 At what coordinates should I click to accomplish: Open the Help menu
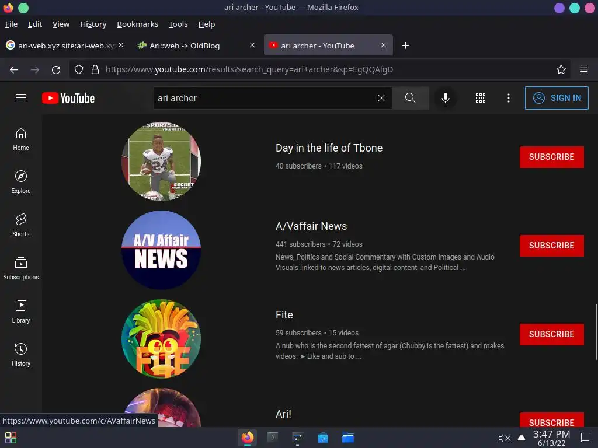click(207, 24)
